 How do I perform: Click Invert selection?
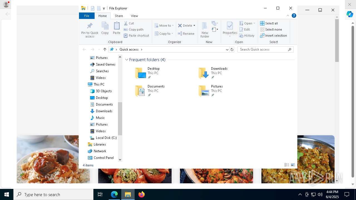pos(273,36)
